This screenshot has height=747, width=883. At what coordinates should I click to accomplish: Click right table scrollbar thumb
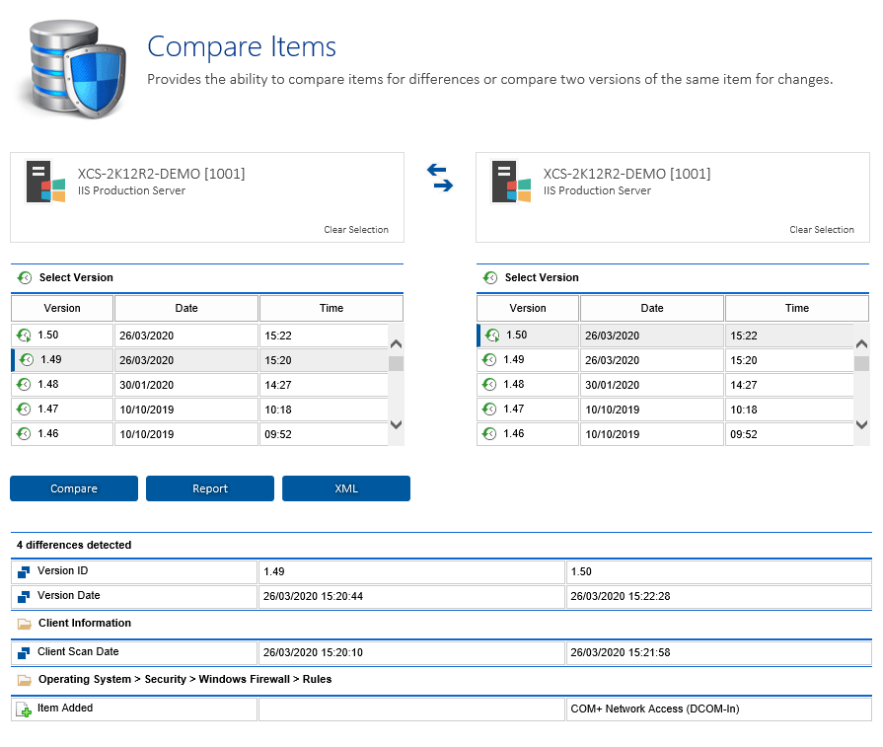861,363
